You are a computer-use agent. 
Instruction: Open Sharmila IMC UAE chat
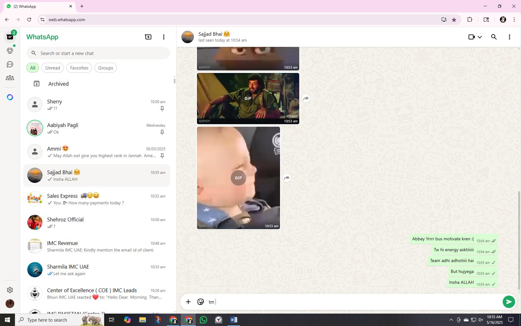click(x=96, y=270)
